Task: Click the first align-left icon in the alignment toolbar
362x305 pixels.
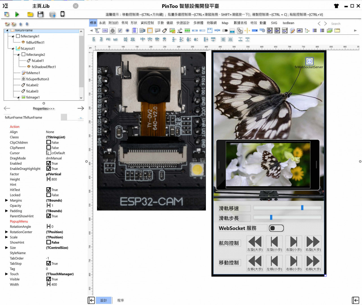Action: point(94,40)
